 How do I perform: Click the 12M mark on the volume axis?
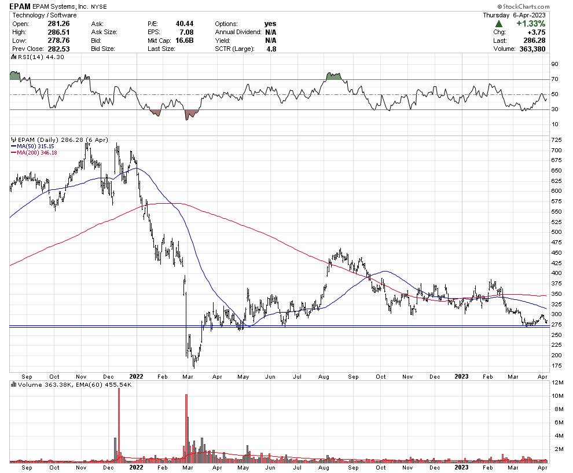(557, 382)
